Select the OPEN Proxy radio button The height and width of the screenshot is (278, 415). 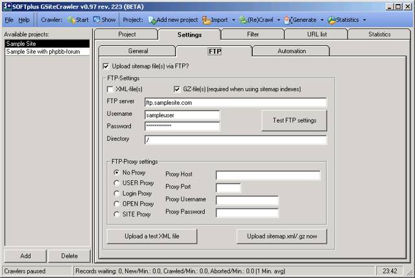117,204
